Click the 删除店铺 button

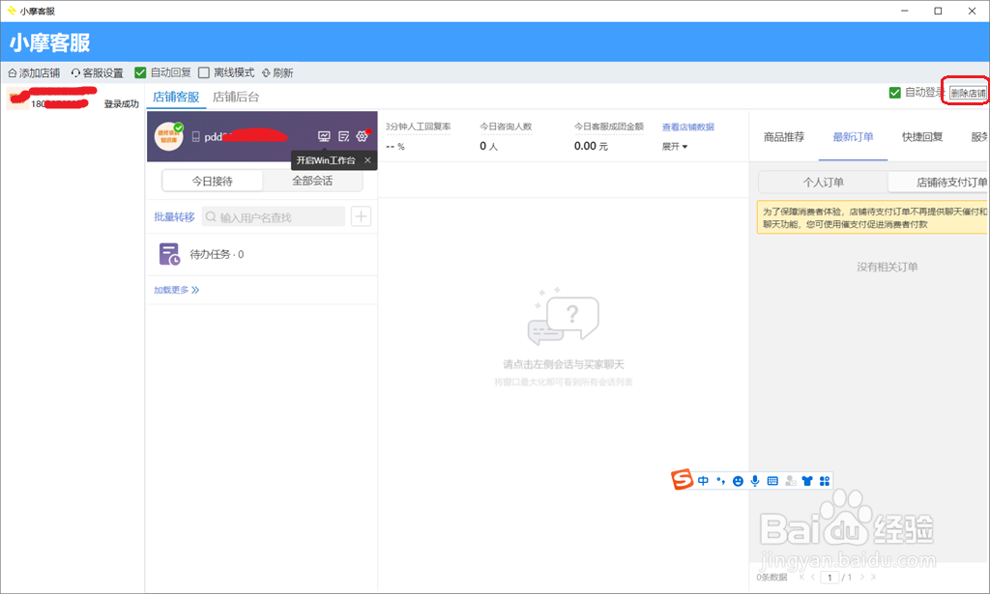(x=968, y=94)
